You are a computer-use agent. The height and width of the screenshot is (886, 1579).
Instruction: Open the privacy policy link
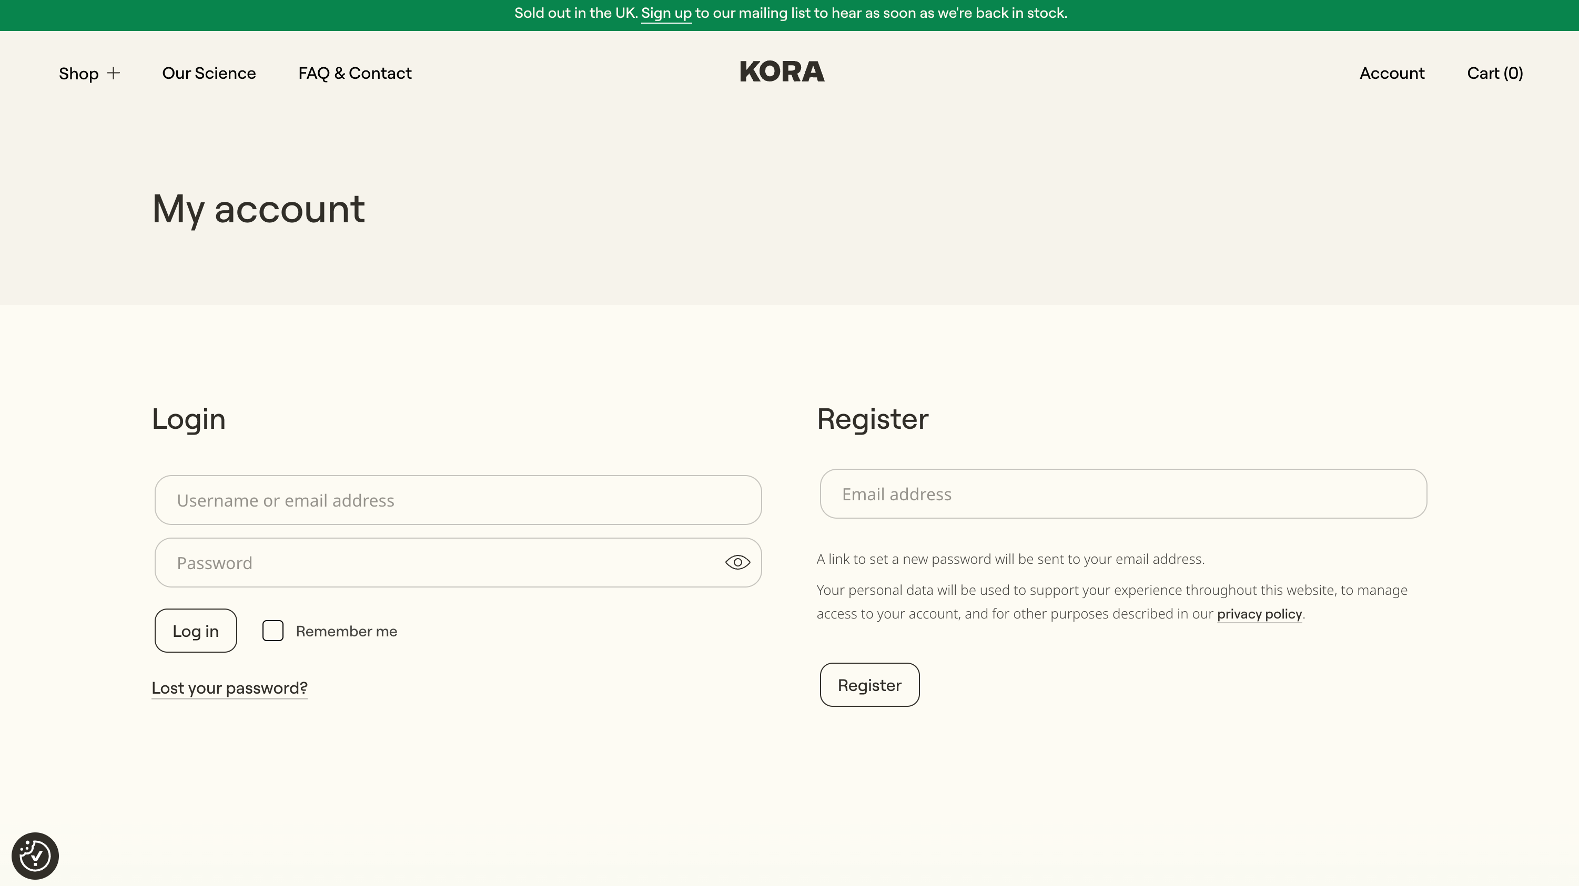[1259, 613]
